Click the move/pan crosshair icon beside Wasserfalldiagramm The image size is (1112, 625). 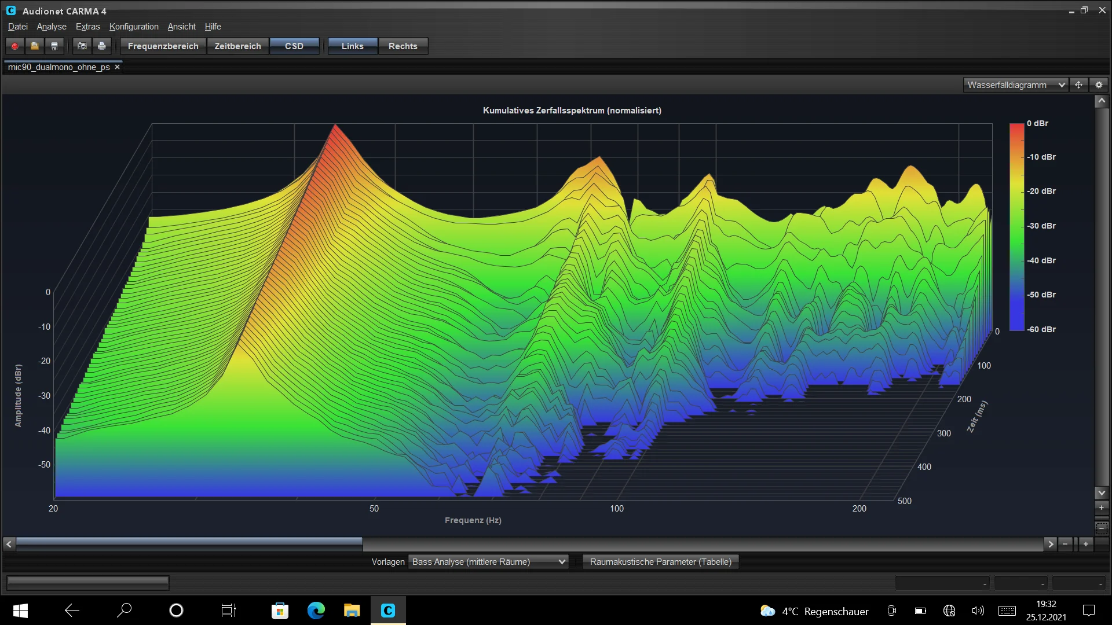pos(1078,84)
